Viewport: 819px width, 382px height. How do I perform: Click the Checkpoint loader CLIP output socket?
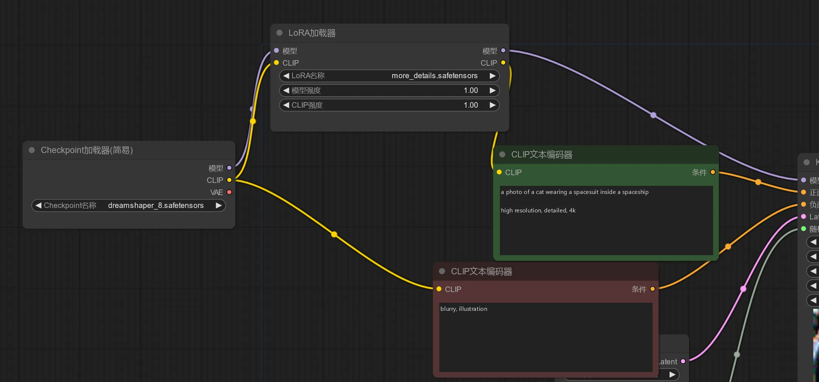229,180
